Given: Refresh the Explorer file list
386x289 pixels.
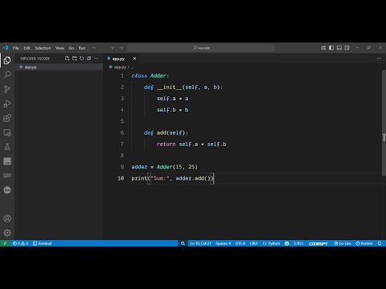Looking at the screenshot, I should [82, 59].
